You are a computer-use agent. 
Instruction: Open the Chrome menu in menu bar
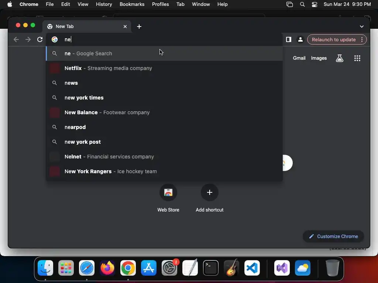(29, 4)
